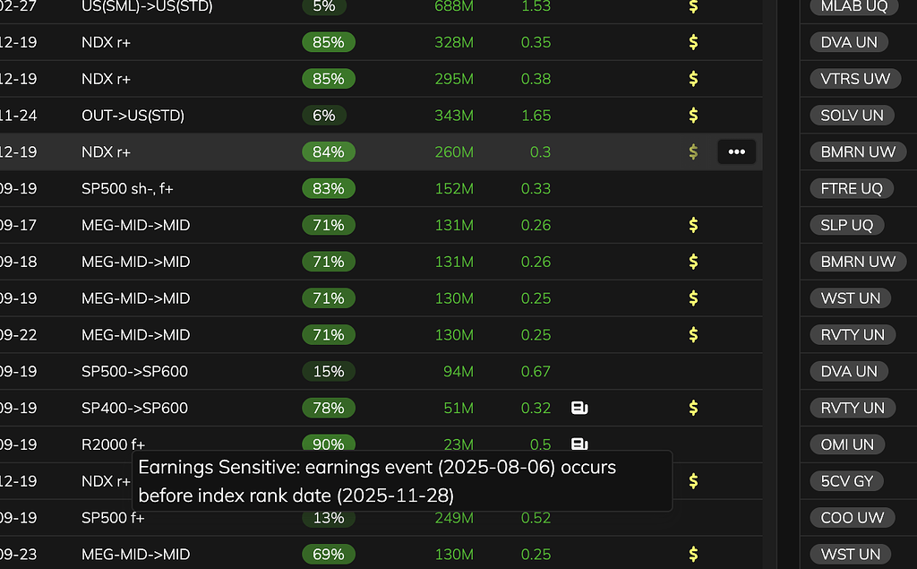Click the dollar icon in the 295M row

[693, 79]
